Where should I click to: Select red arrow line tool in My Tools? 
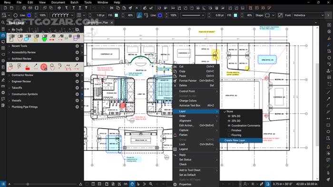52,38
